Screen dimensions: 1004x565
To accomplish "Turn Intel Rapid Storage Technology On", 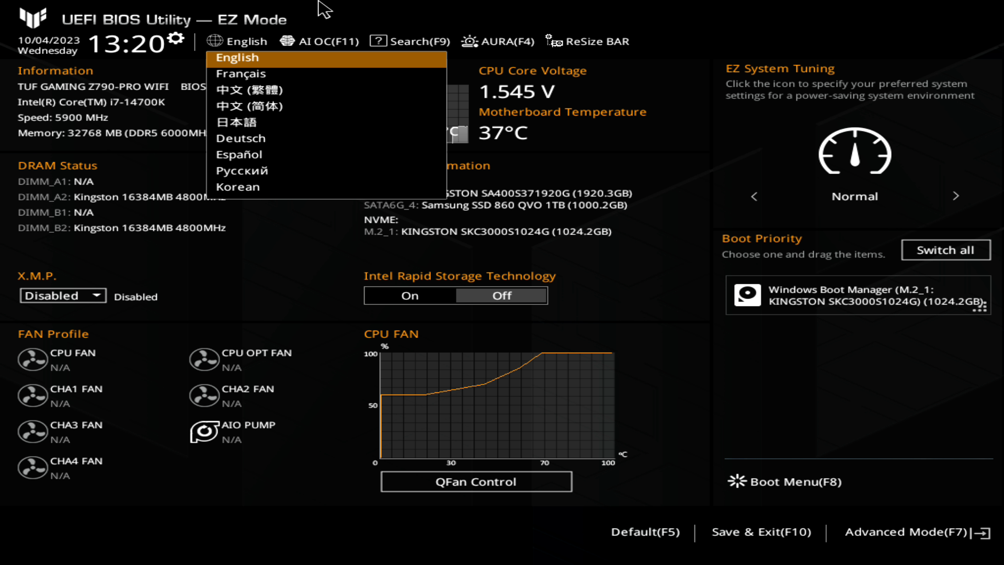I will [x=410, y=296].
